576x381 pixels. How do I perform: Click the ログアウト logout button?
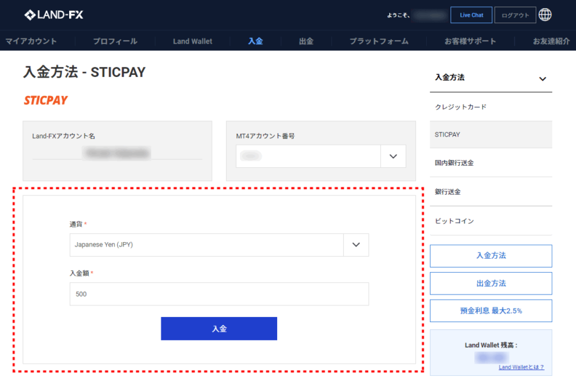pos(515,15)
